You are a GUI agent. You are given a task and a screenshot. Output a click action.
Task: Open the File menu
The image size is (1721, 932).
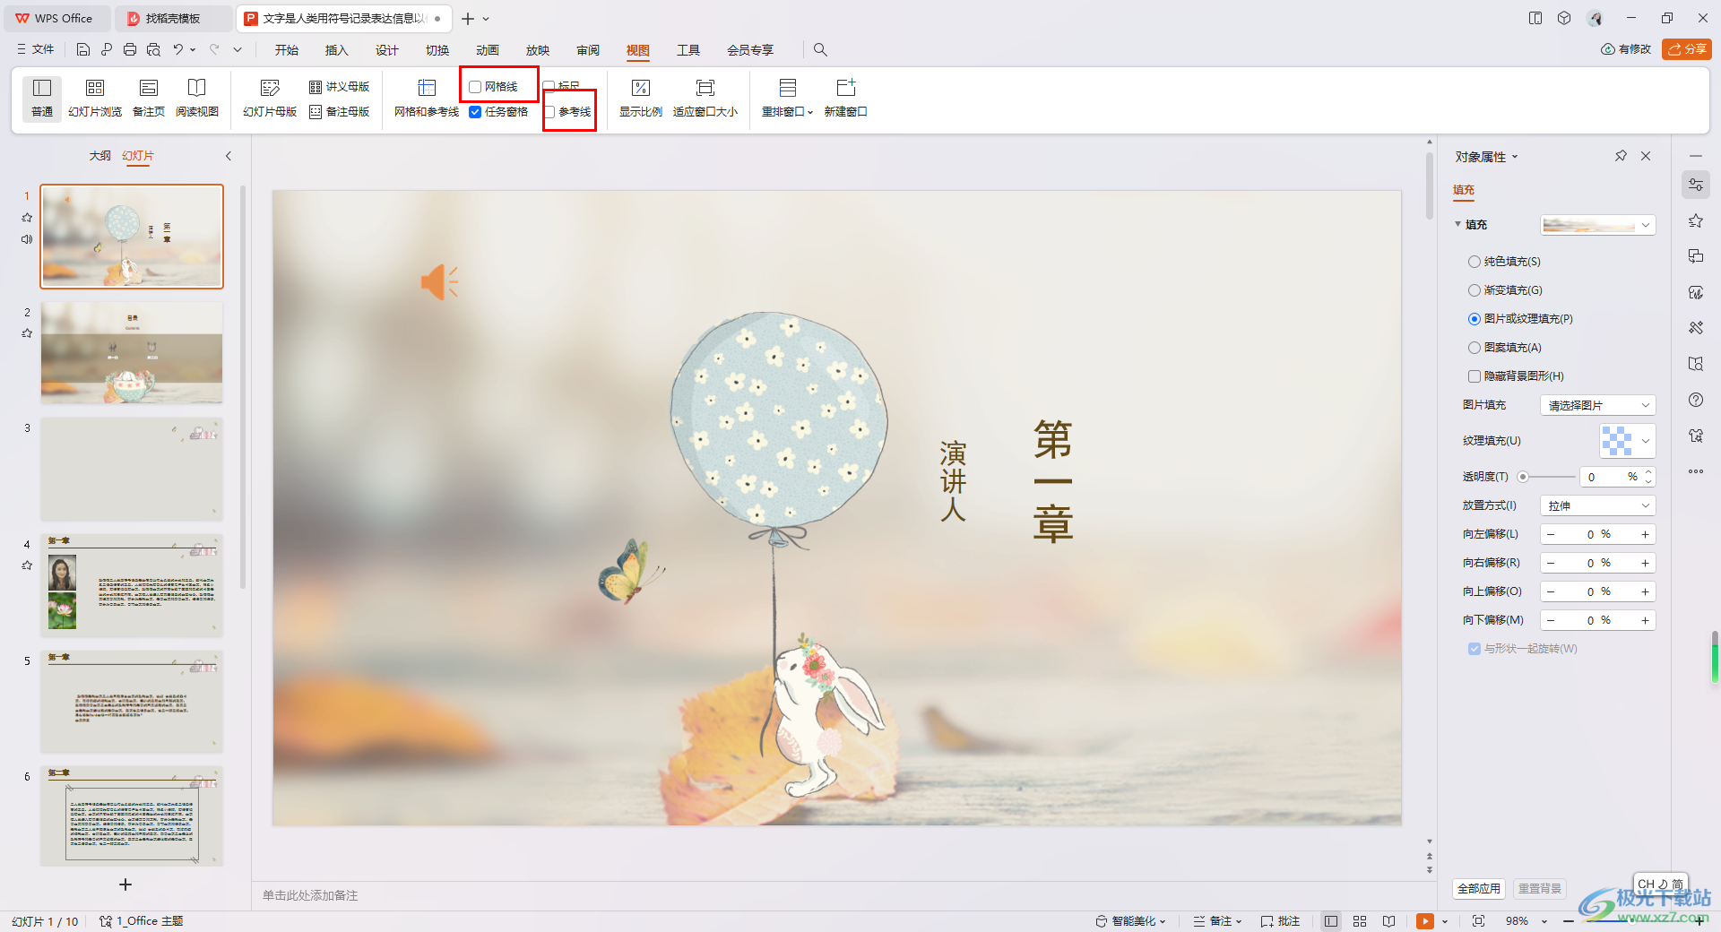[36, 49]
